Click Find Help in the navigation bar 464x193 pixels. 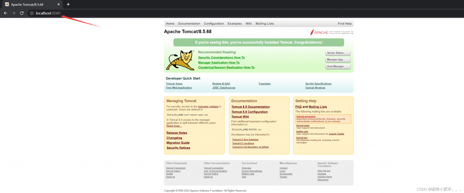point(345,24)
